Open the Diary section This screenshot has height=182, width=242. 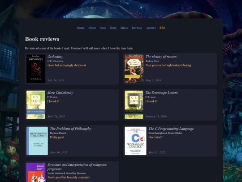click(x=113, y=28)
